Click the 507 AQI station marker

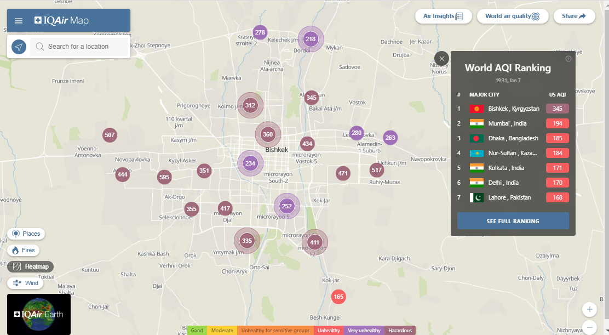110,135
